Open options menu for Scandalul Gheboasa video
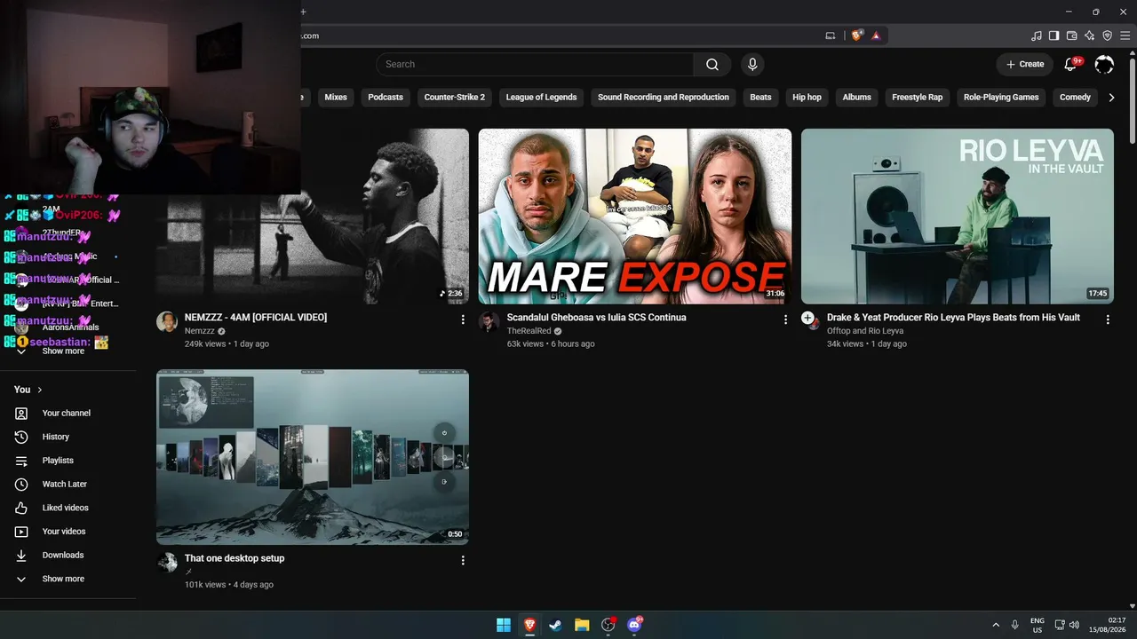 click(785, 319)
